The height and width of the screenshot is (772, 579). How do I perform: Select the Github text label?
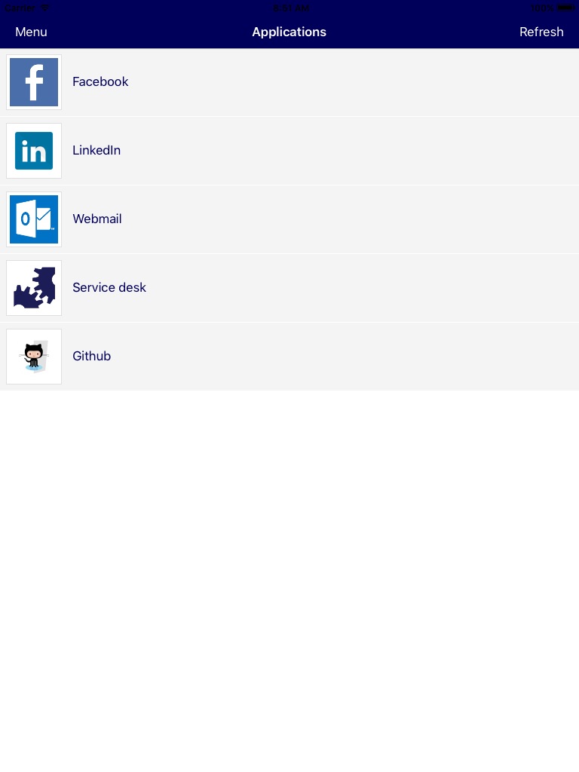pos(91,356)
